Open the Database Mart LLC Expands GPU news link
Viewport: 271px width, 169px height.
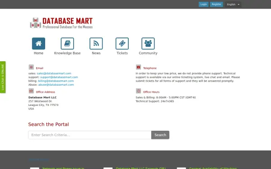140,168
